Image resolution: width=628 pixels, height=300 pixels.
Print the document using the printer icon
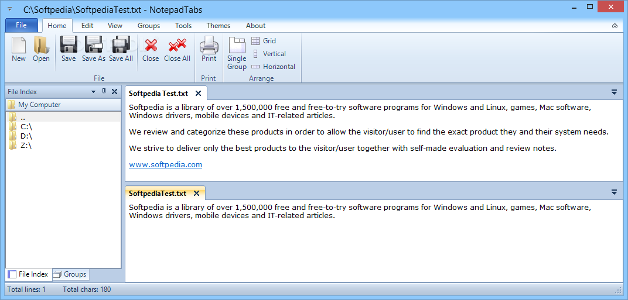[209, 49]
